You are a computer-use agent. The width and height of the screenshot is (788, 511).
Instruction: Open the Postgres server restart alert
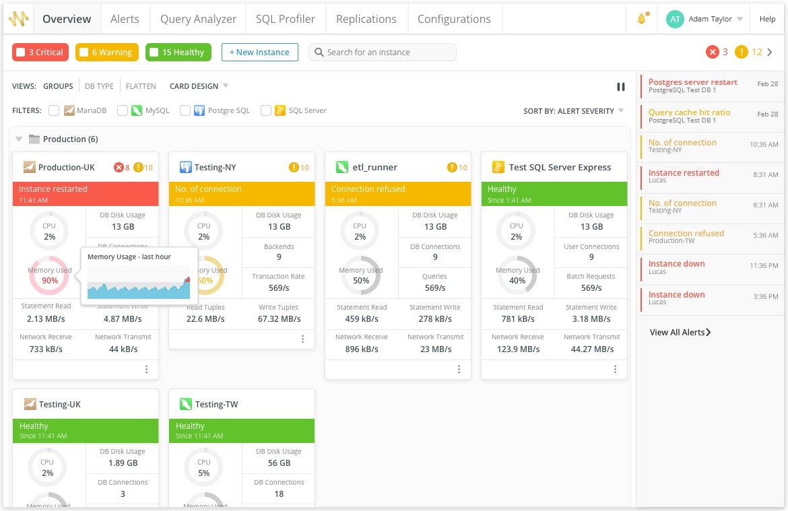point(711,86)
